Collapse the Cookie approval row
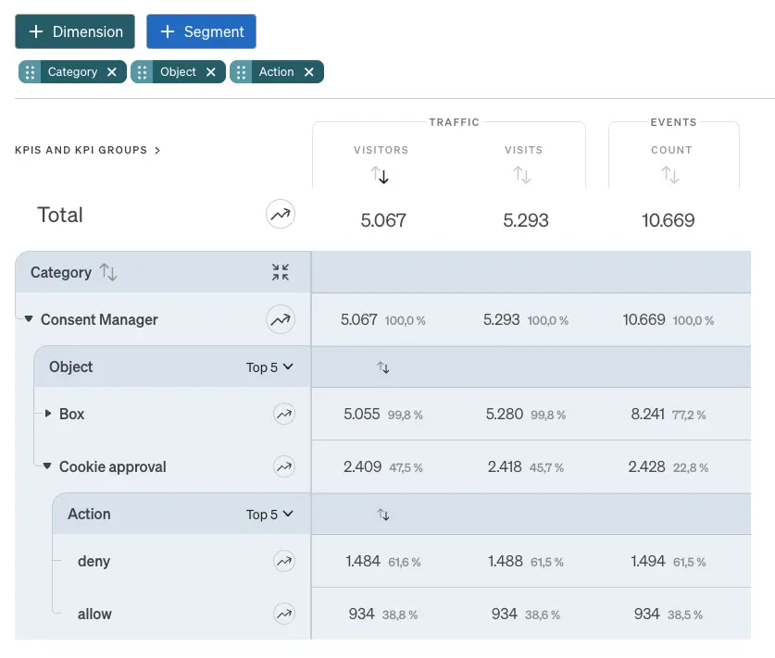Screen dimensions: 775x658 pos(47,466)
